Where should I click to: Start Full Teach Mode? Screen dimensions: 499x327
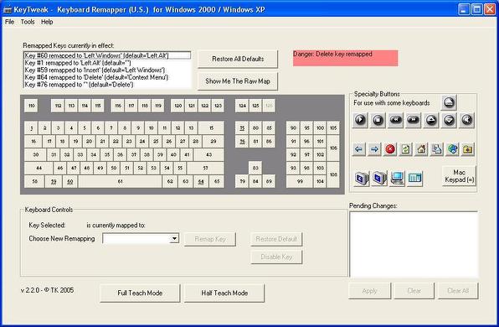(x=140, y=293)
